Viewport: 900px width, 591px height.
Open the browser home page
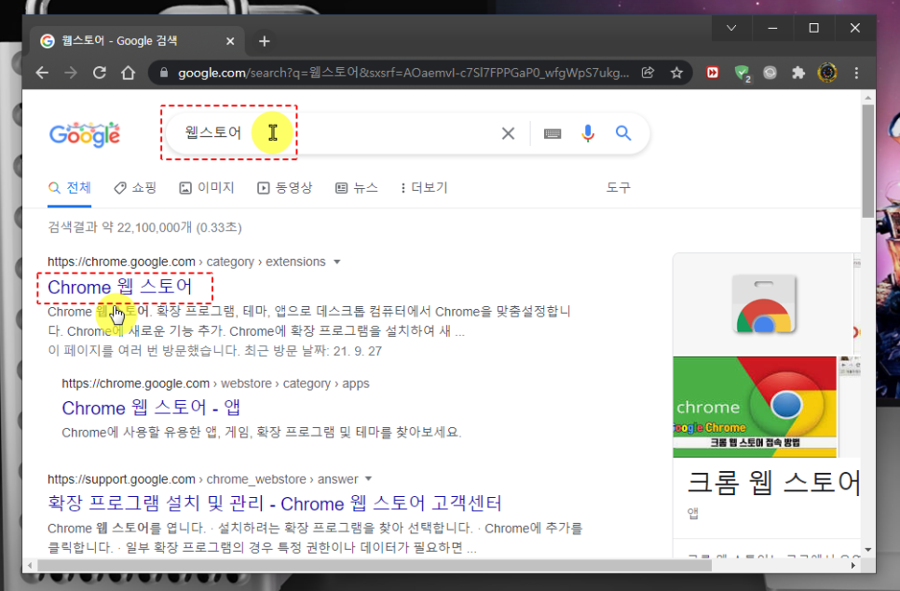(128, 73)
